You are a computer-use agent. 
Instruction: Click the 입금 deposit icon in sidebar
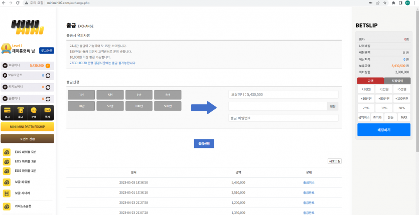point(8,112)
